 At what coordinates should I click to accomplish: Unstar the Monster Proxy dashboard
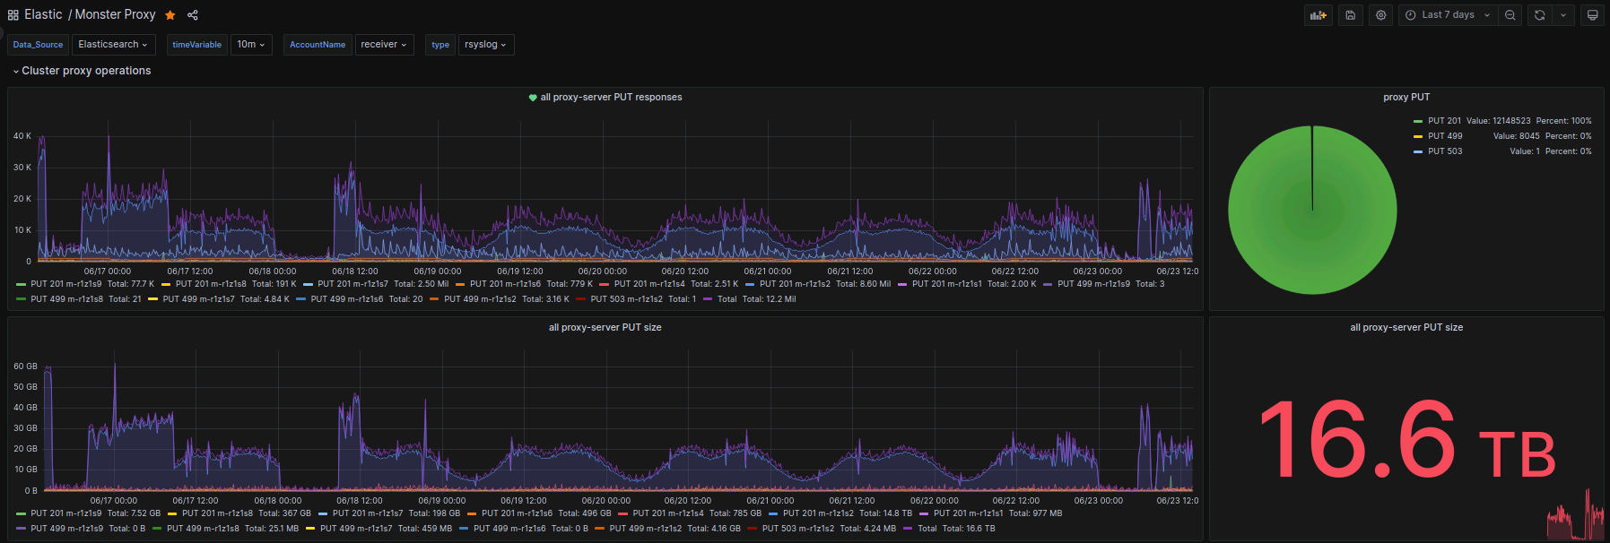[x=170, y=15]
